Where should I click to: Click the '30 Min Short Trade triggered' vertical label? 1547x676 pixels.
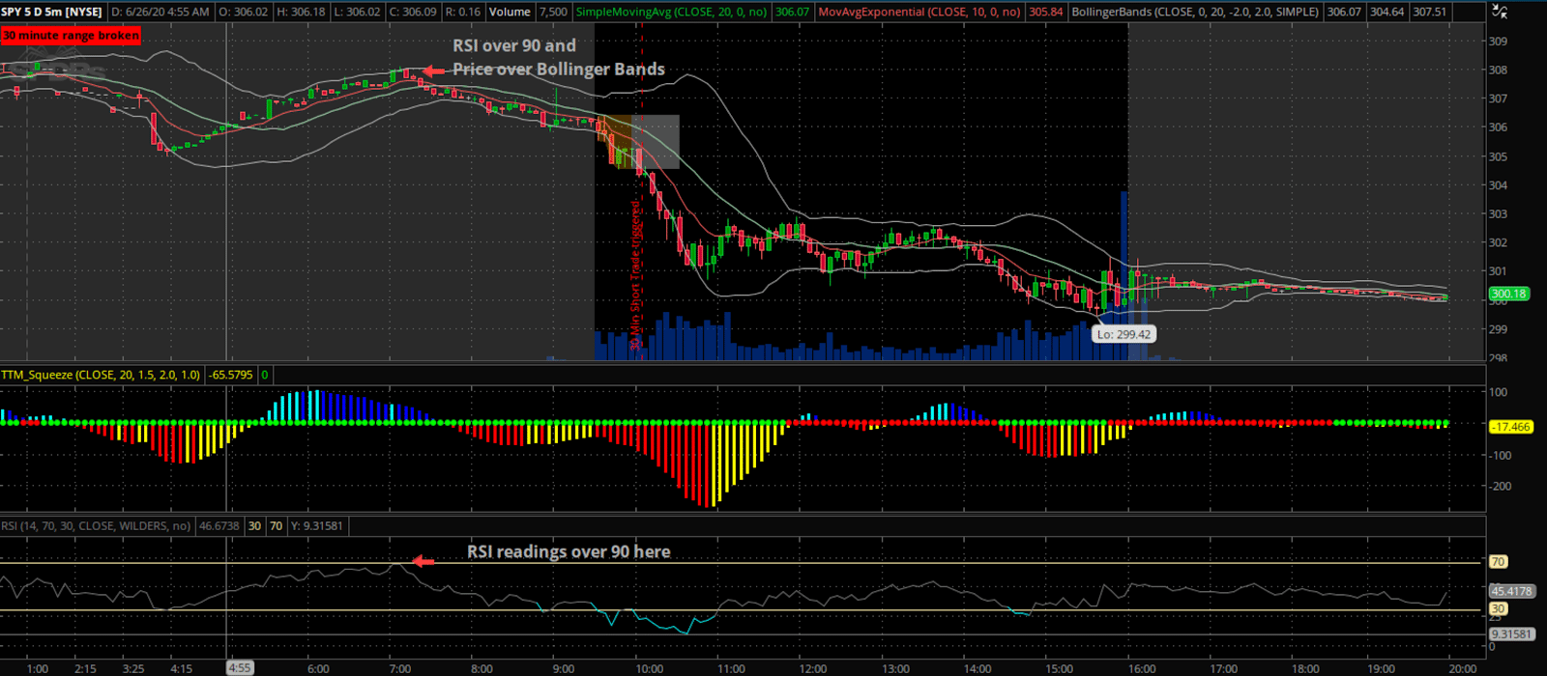click(x=635, y=275)
